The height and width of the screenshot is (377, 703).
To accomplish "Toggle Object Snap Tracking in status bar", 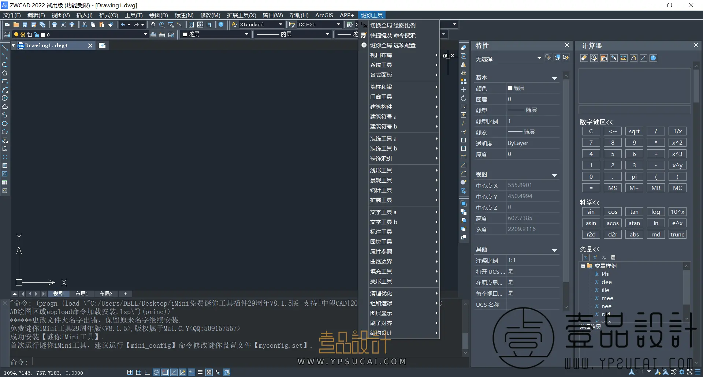I will (x=174, y=372).
